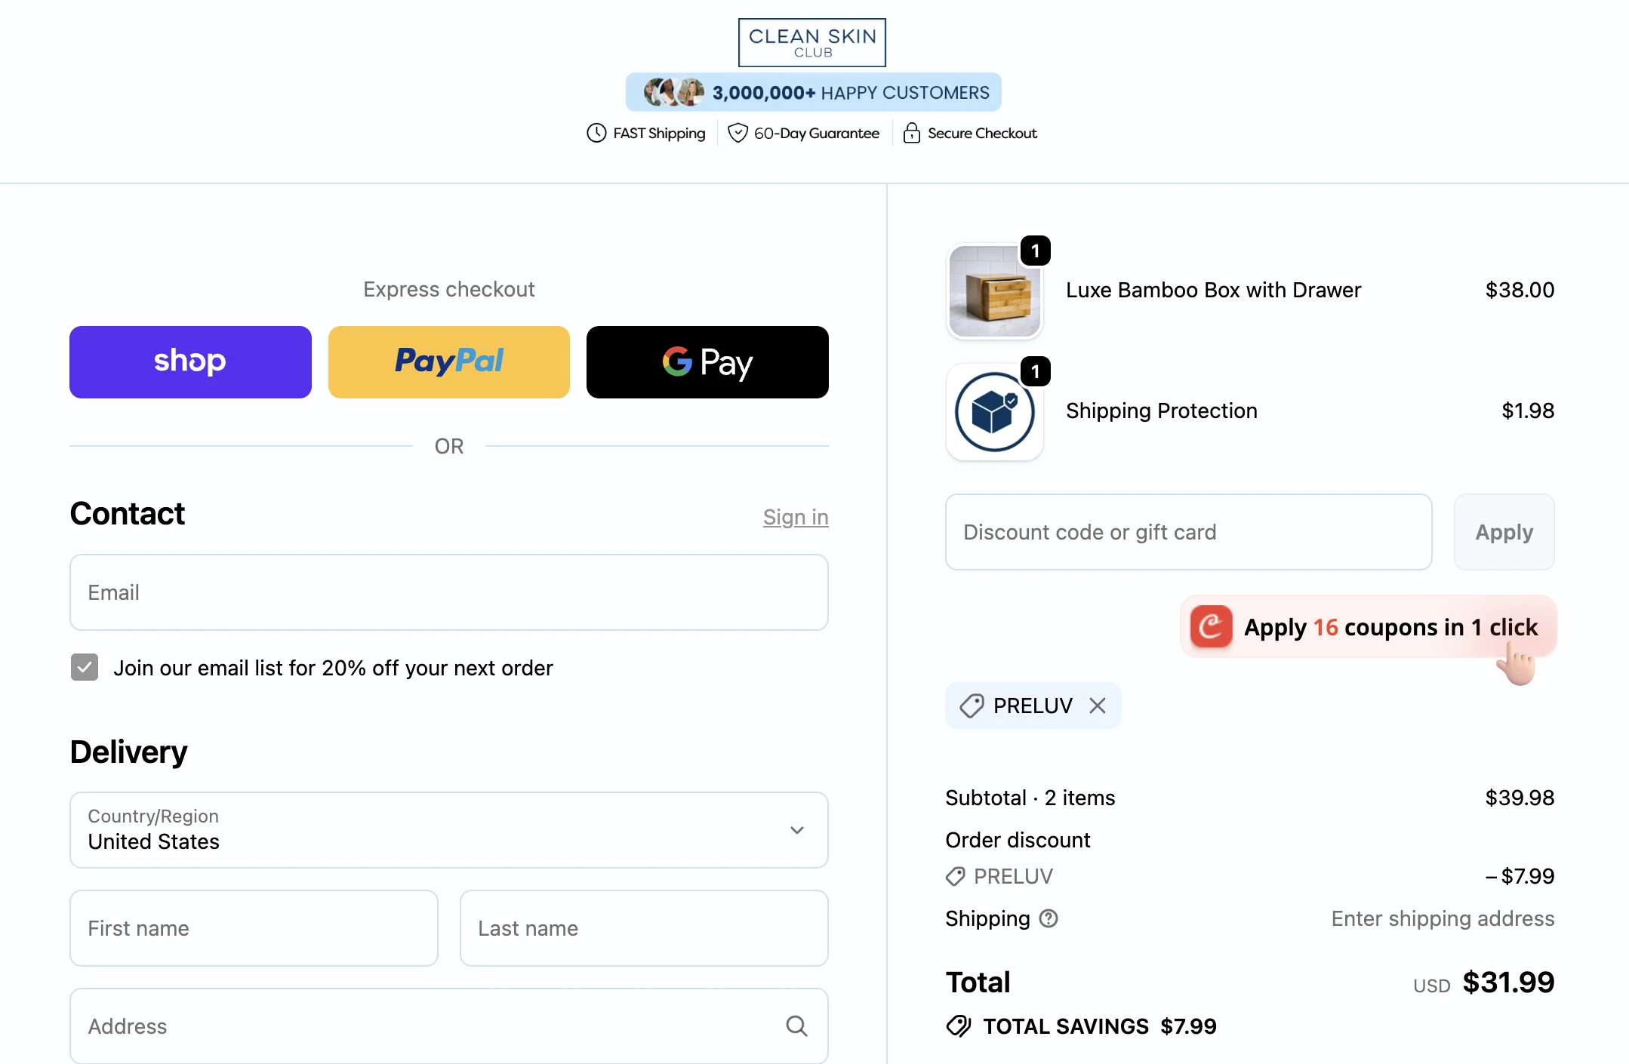Click the Contact section heading
This screenshot has width=1629, height=1064.
(x=127, y=514)
